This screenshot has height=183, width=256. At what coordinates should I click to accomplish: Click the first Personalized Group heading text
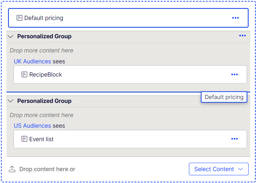(x=44, y=36)
